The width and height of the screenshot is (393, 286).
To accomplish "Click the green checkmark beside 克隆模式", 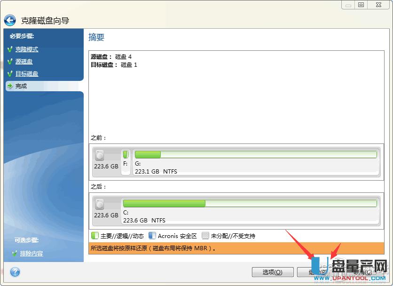I will 10,49.
